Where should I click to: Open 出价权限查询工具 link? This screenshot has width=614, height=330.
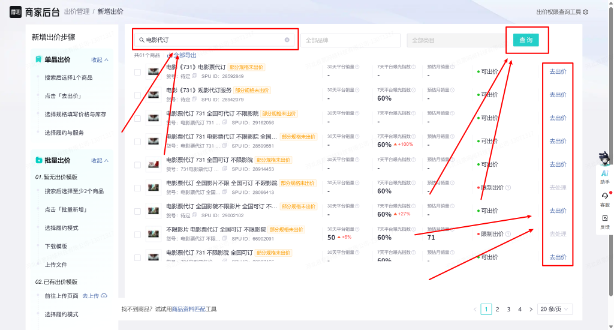pos(559,12)
